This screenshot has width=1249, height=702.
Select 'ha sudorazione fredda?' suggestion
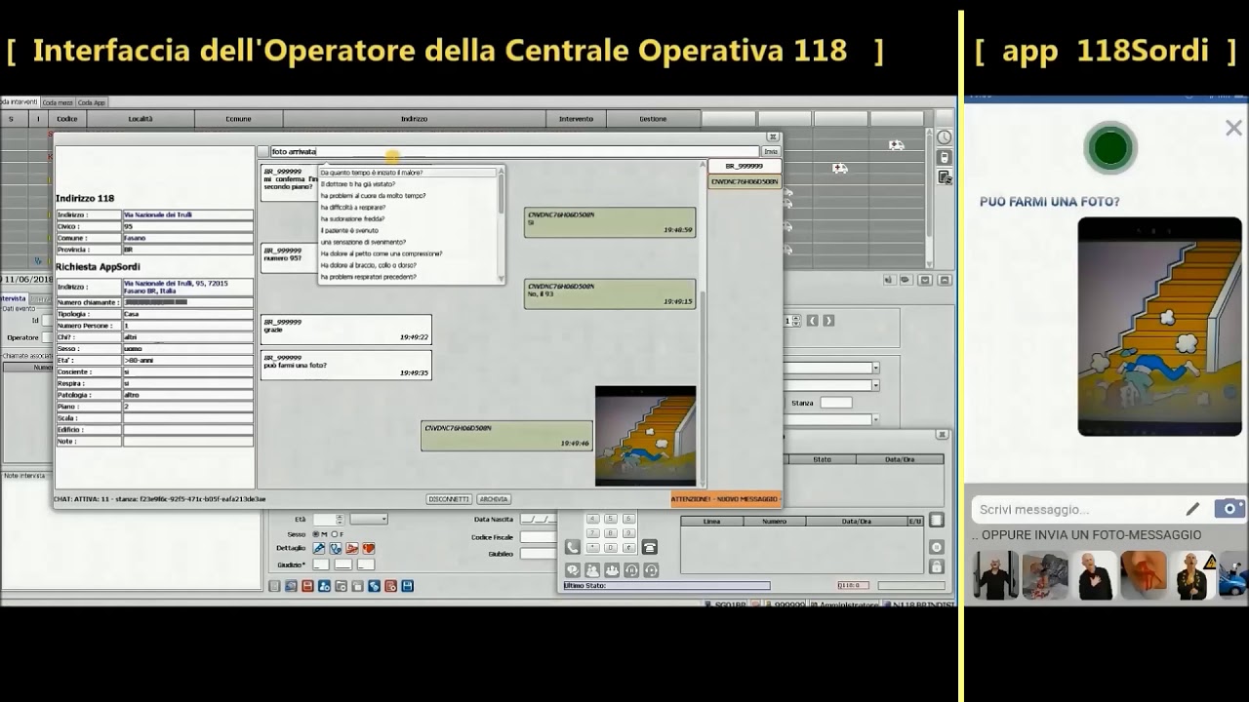pyautogui.click(x=352, y=218)
